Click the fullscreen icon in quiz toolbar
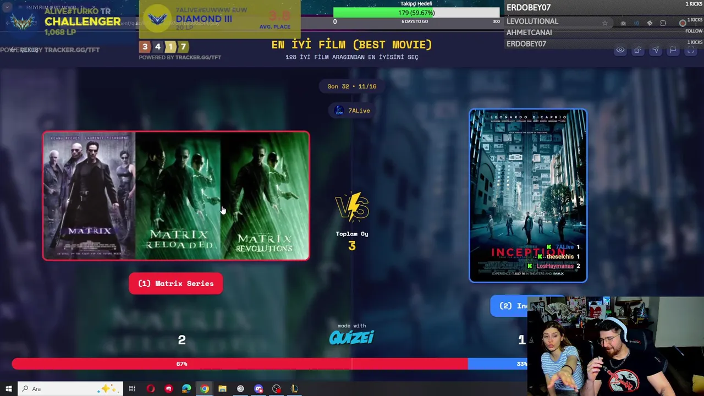Screen dimensions: 704x396 coord(690,50)
